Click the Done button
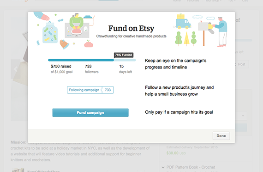Screen dimensions: 263x172 click(221, 135)
